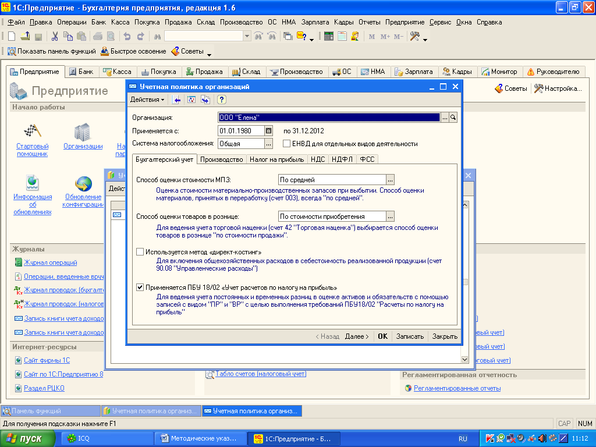The height and width of the screenshot is (447, 596).
Task: Click the Windows пуск Start button
Action: (x=27, y=439)
